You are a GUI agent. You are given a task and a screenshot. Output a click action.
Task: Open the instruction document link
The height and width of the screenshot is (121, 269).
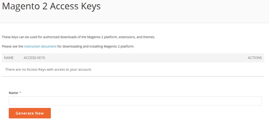click(x=40, y=46)
